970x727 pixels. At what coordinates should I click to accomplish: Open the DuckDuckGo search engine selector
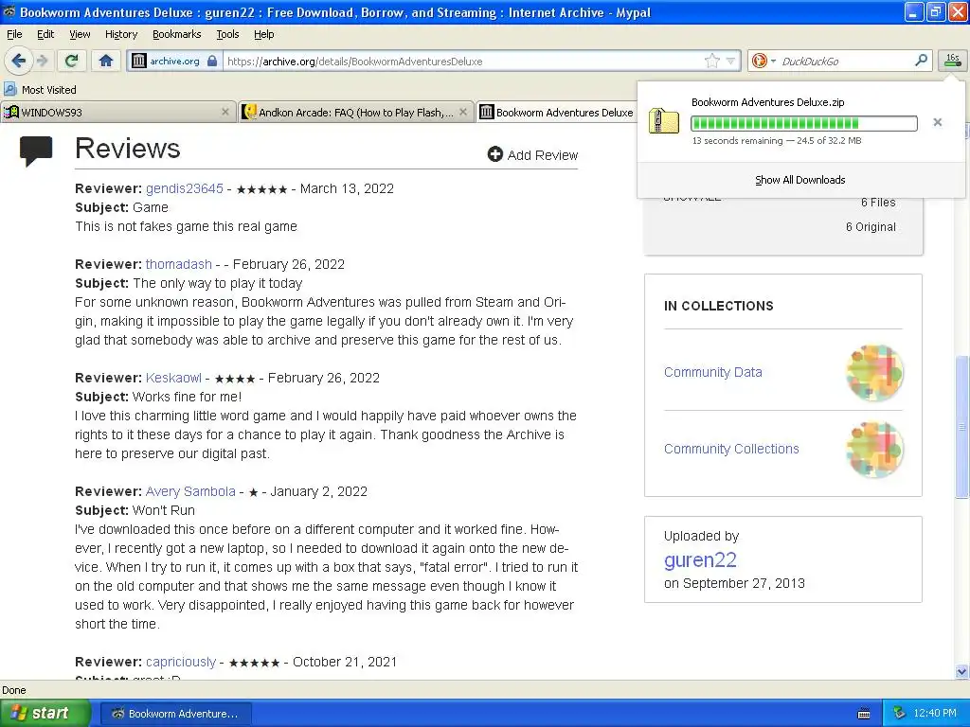pyautogui.click(x=763, y=61)
